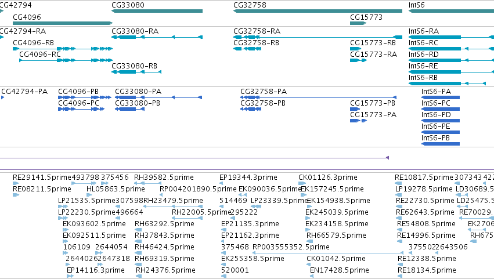494x279 pixels.
Task: Open EST RE22730.5prime
Action: [x=425, y=201]
